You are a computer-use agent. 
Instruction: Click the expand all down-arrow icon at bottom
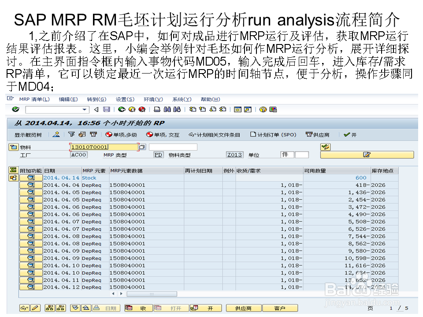pyautogui.click(x=75, y=308)
